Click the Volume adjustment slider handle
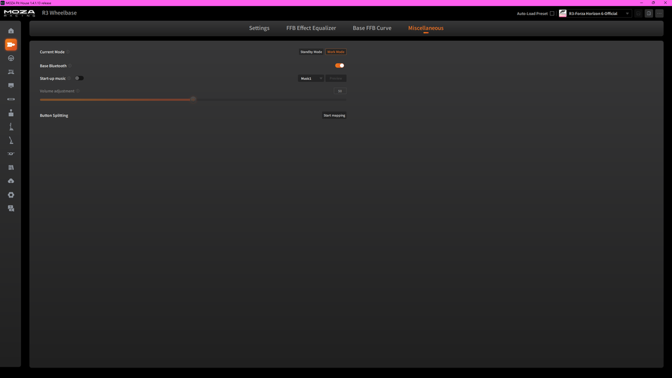Image resolution: width=672 pixels, height=378 pixels. point(194,100)
